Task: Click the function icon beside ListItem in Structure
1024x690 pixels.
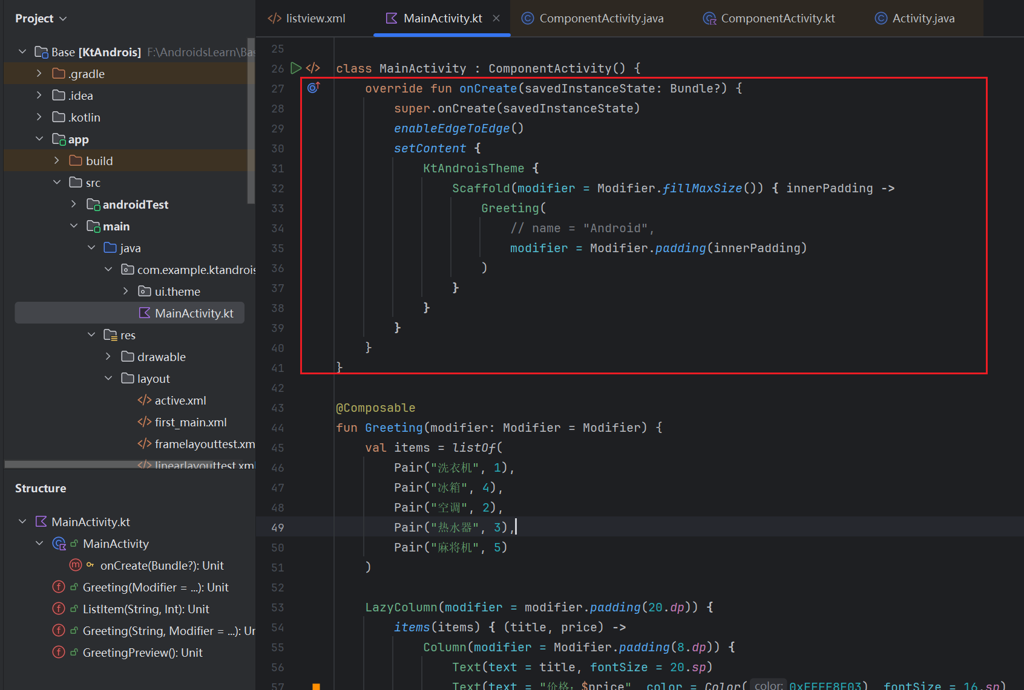Action: point(59,609)
